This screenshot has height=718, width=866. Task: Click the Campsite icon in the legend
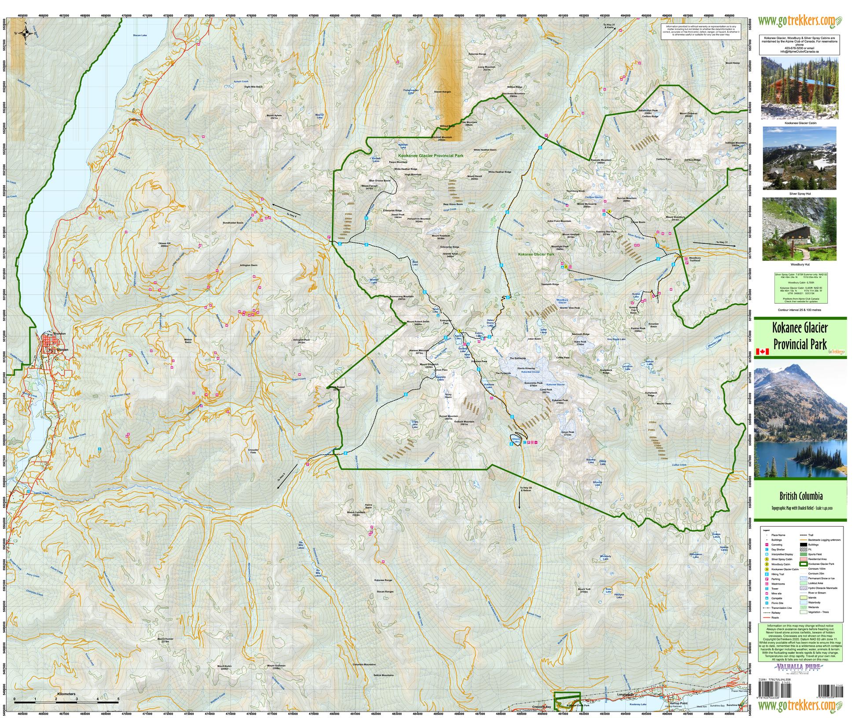click(767, 598)
